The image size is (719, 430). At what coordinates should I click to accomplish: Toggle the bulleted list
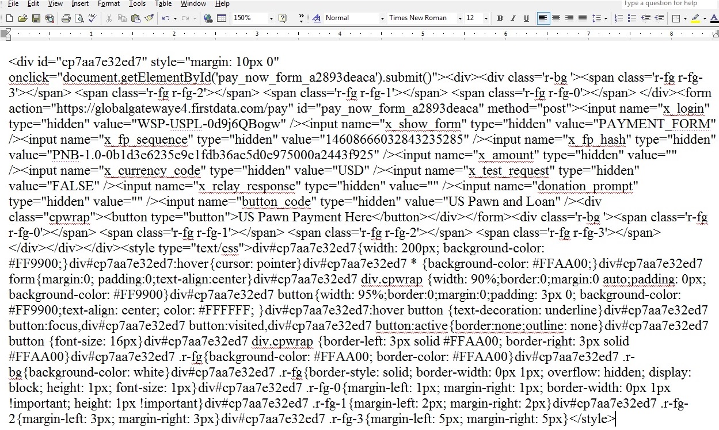pyautogui.click(x=632, y=18)
